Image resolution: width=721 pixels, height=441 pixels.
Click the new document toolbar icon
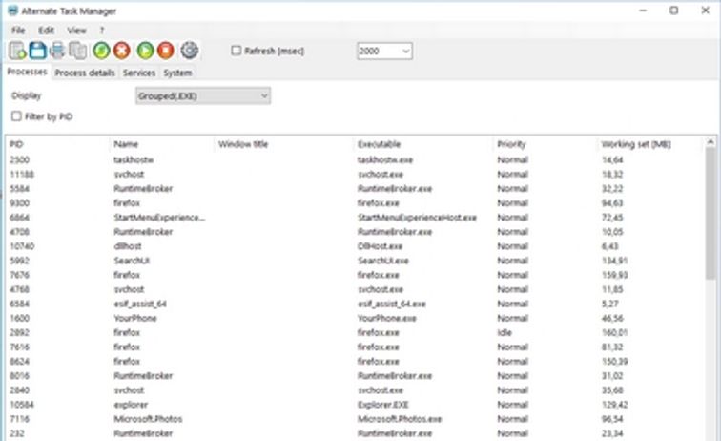click(17, 51)
